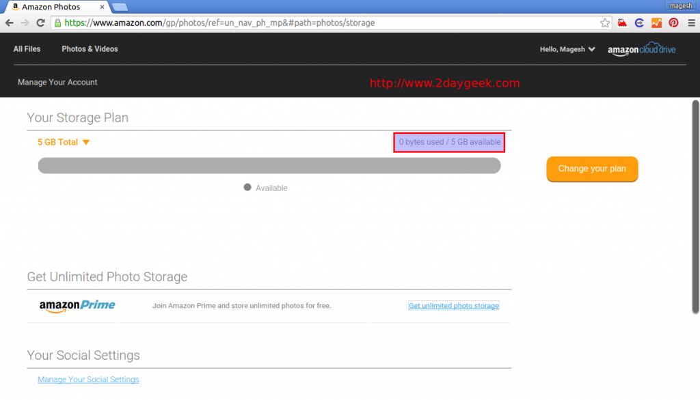Screen dimensions: 700x400
Task: Open the Google Analytics extension icon
Action: [x=656, y=23]
